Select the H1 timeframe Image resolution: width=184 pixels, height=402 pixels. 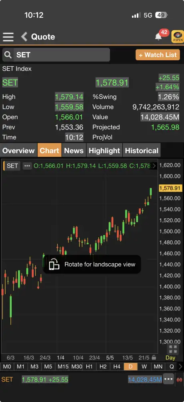pos(89,366)
